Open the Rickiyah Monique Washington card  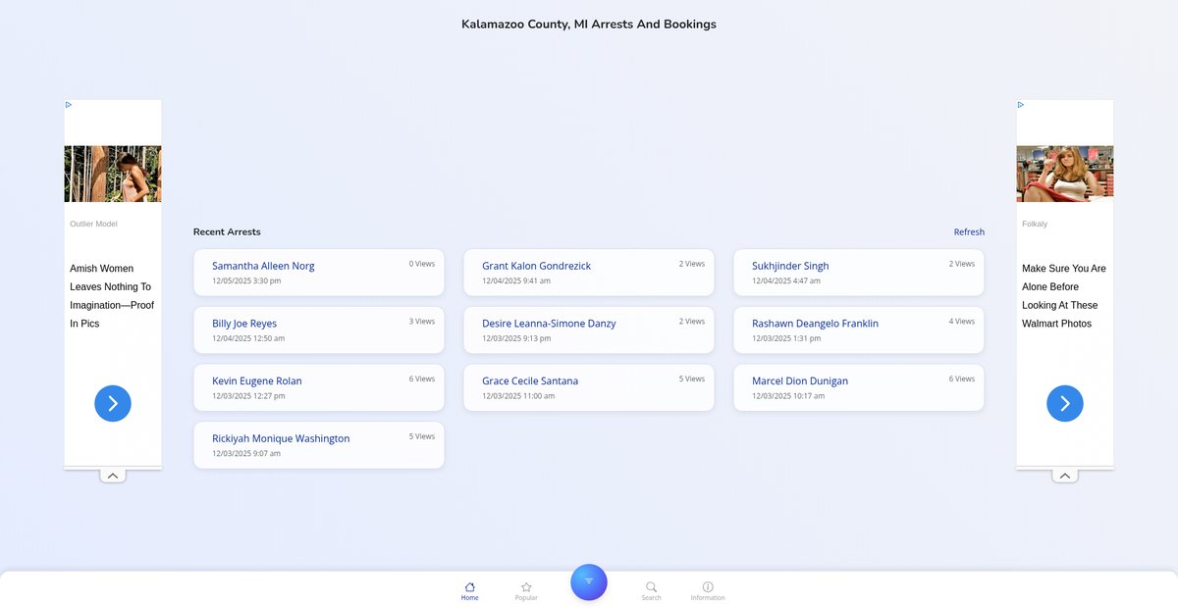(x=281, y=438)
